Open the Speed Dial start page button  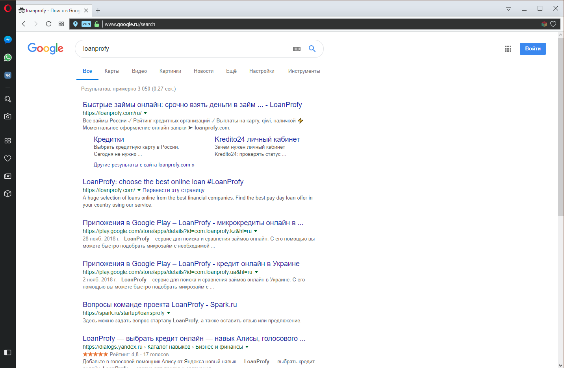pos(61,24)
